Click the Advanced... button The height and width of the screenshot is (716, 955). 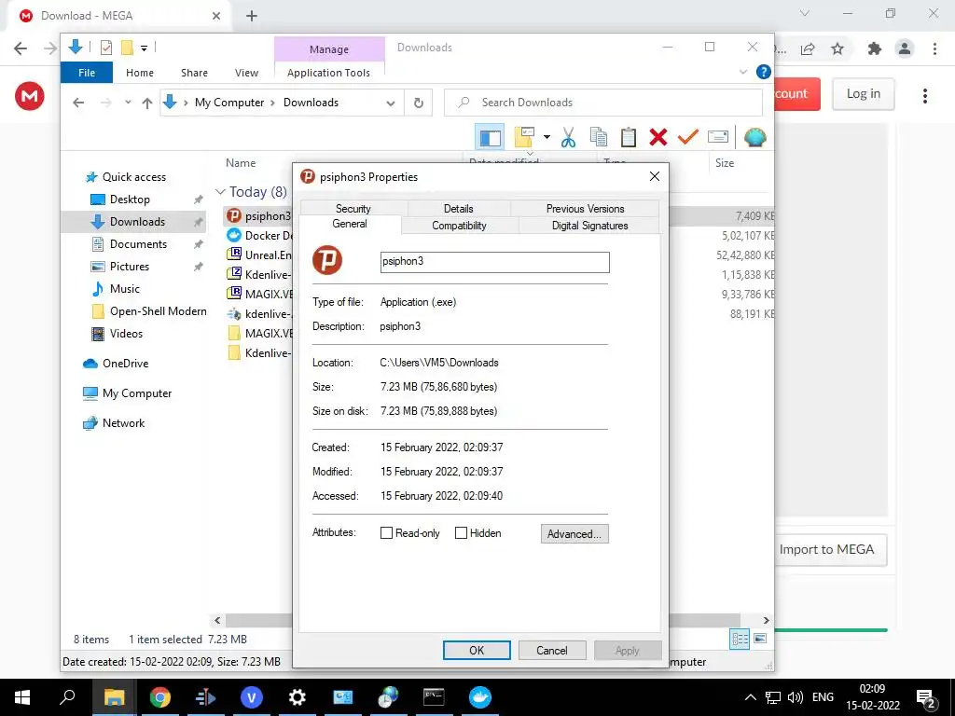[574, 534]
